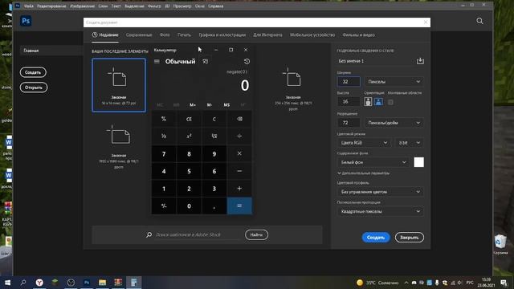Toggle the Artboards checkbox

tap(390, 102)
